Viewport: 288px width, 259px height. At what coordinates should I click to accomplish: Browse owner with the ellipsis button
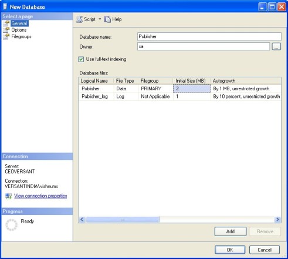click(276, 46)
